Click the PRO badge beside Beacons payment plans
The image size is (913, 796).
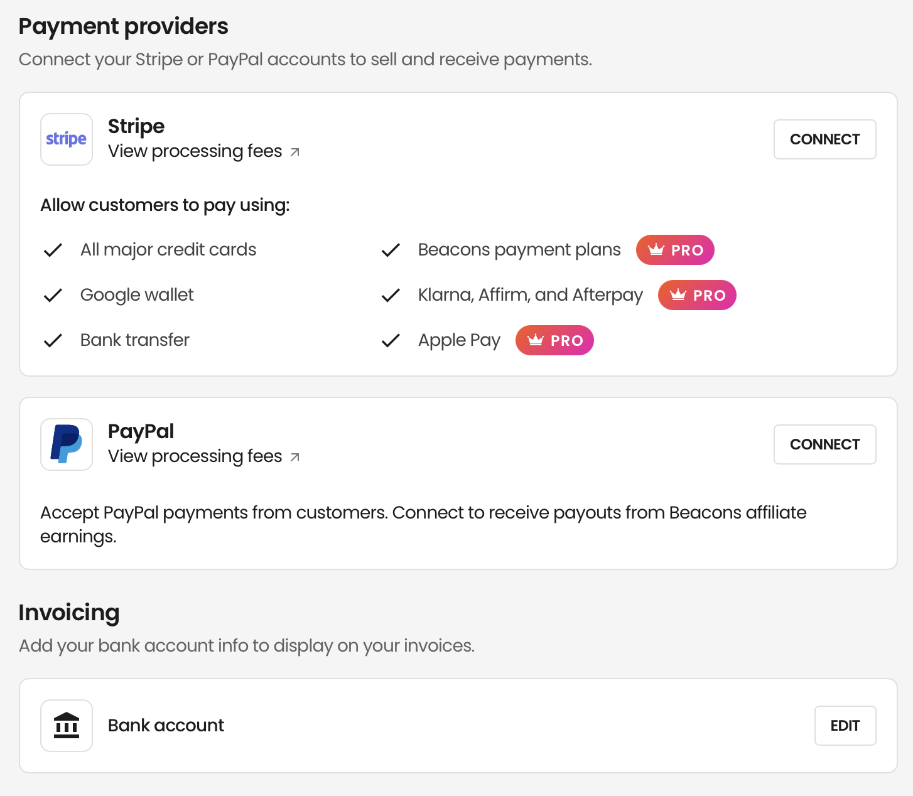pos(675,250)
